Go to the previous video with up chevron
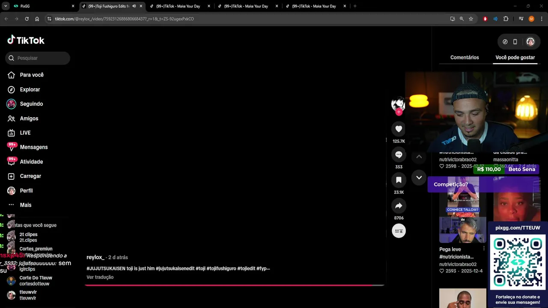This screenshot has width=548, height=308. coord(419,157)
